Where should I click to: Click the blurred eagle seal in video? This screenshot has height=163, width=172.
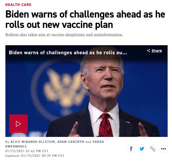pos(62,88)
